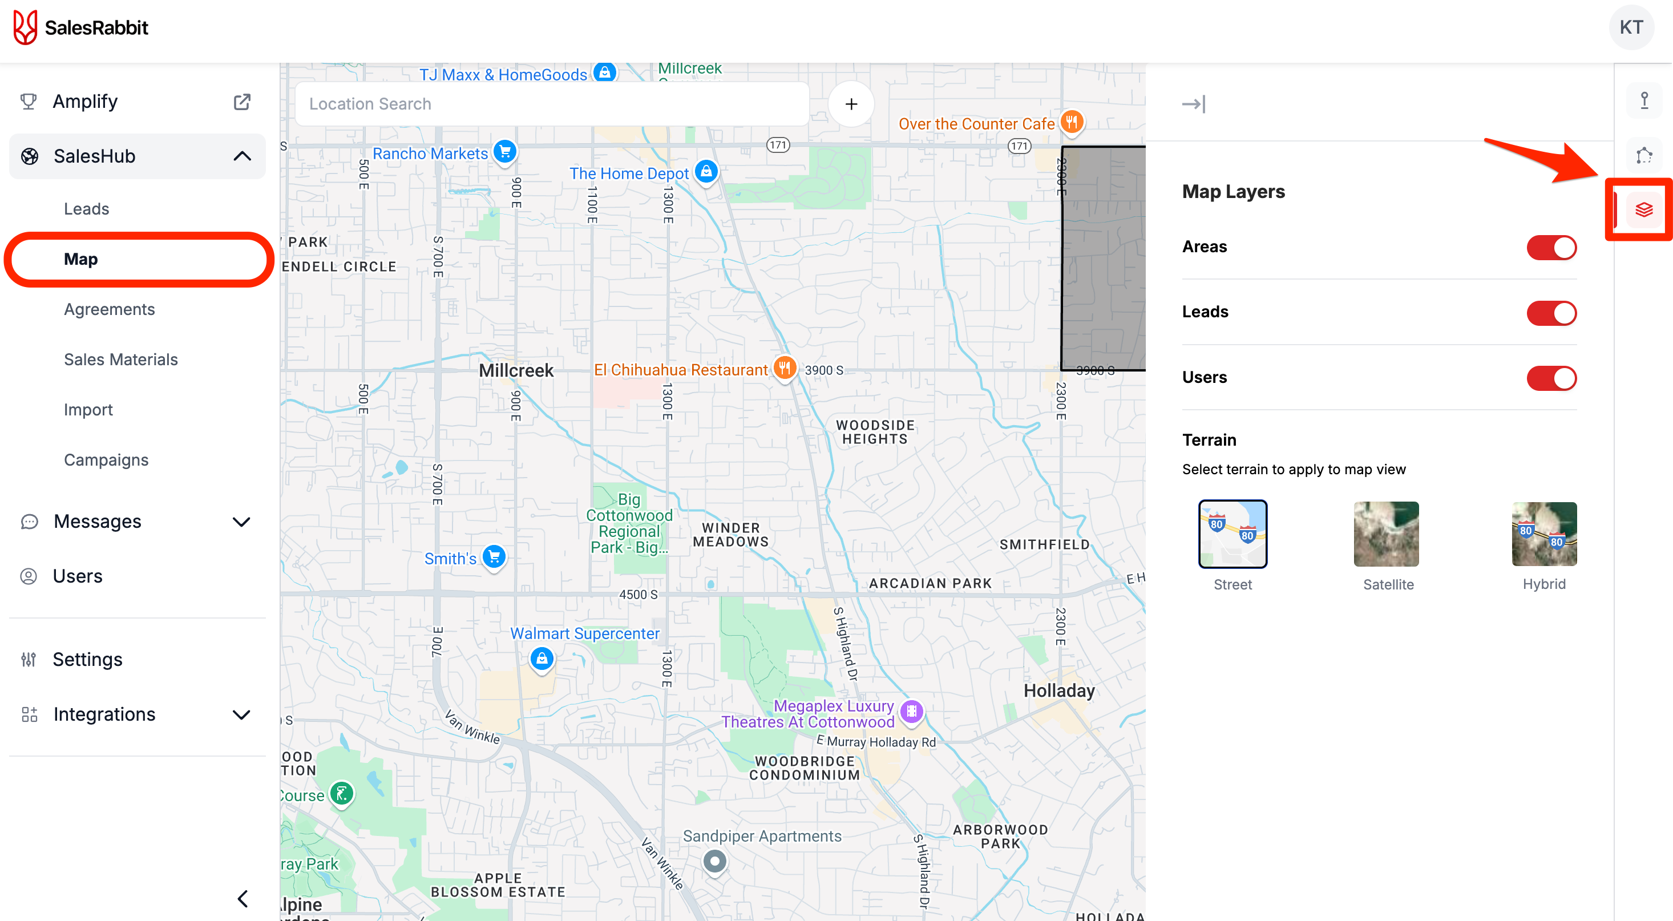Open Amplify external link icon

(x=241, y=102)
